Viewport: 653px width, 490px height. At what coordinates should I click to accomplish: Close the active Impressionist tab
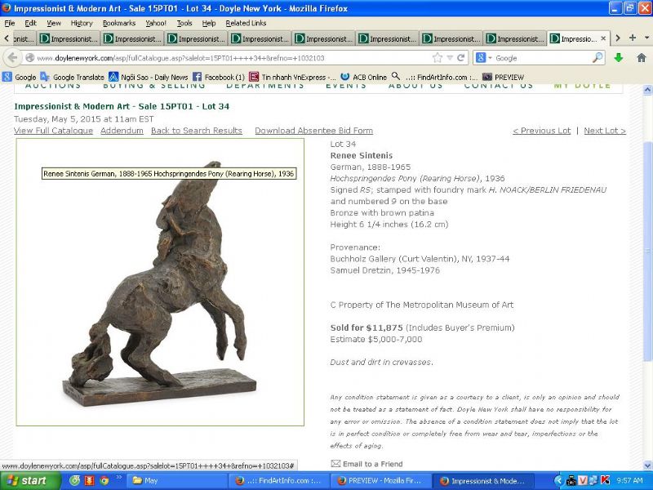coord(604,38)
